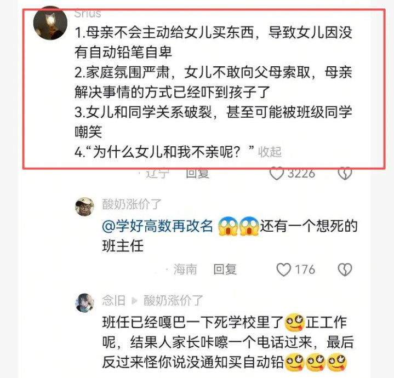The width and height of the screenshot is (394, 378).
Task: Like the top comment with 3226 likes
Action: (x=276, y=174)
